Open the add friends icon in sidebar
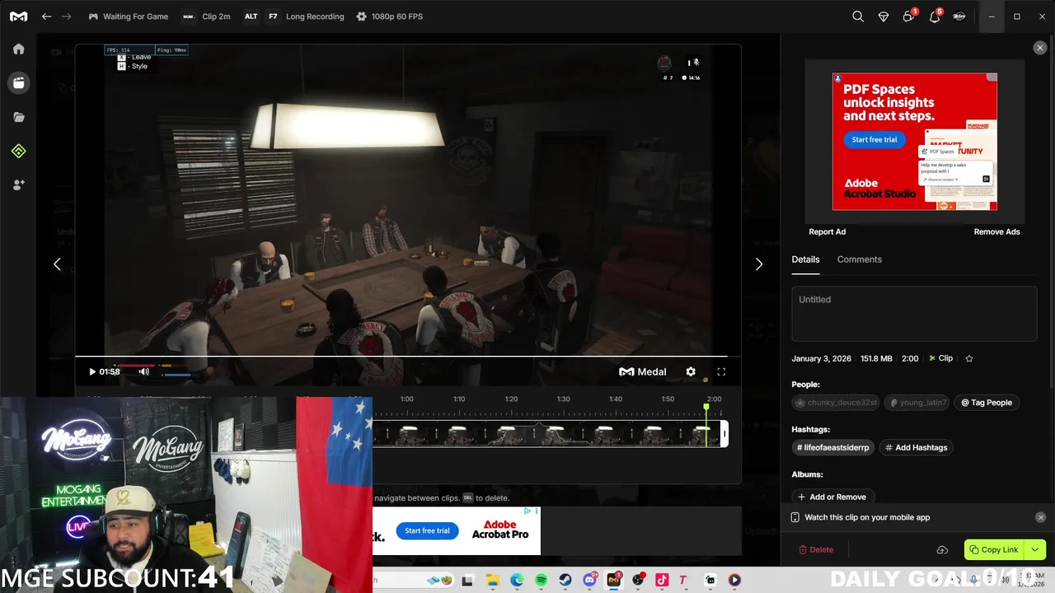1055x593 pixels. [18, 185]
